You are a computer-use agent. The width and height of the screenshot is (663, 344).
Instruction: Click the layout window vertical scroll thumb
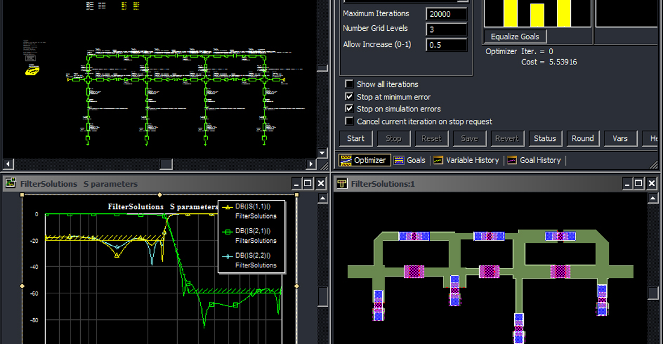point(653,293)
